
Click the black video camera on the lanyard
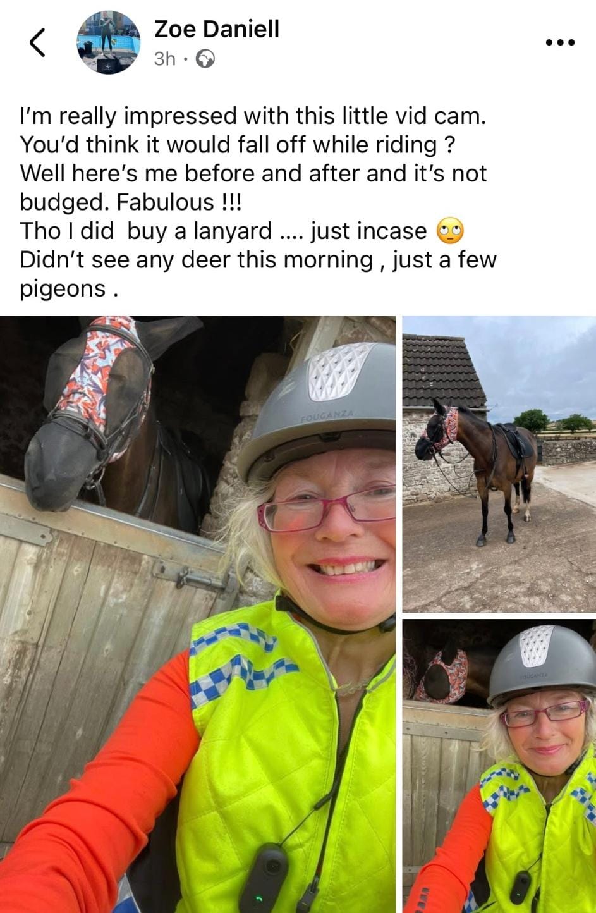click(263, 876)
